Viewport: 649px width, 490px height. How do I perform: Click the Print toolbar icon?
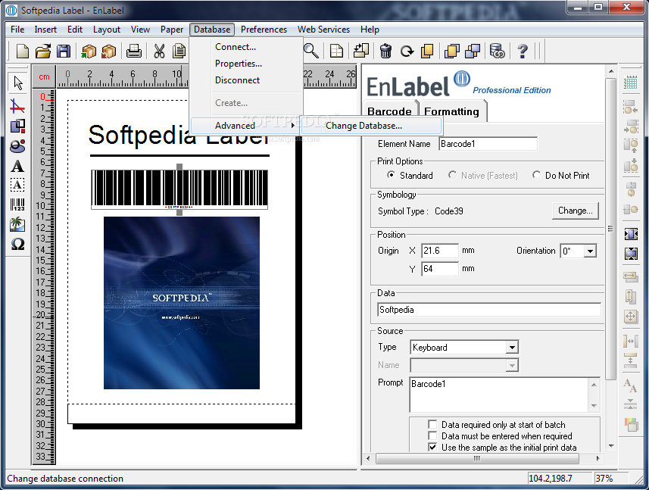134,51
